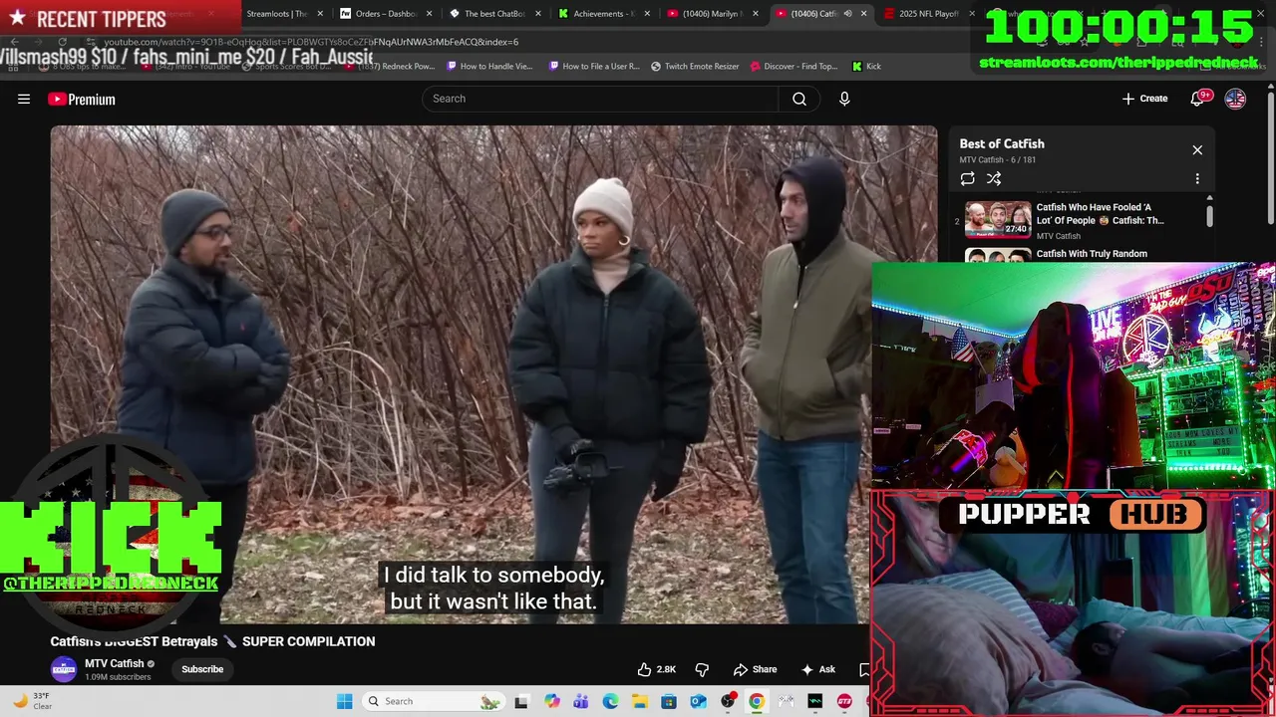Mute the audio-playing Catfish tab
1276x717 pixels.
[x=847, y=14]
